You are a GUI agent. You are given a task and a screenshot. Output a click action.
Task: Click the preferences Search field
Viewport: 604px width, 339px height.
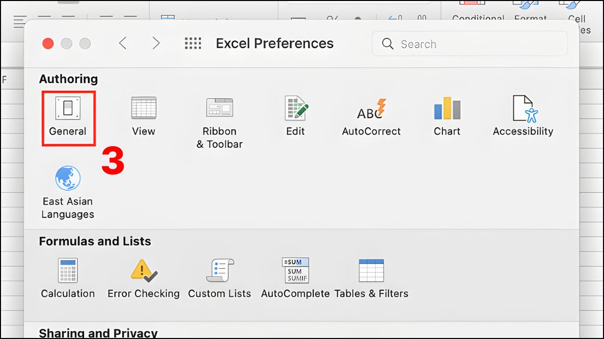(470, 44)
